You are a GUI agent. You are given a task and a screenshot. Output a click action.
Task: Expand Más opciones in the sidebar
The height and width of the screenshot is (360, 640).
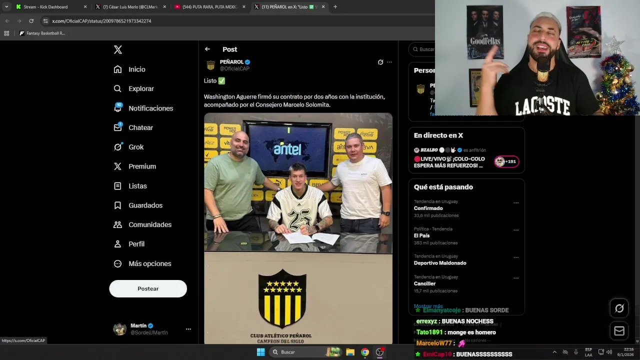(142, 263)
